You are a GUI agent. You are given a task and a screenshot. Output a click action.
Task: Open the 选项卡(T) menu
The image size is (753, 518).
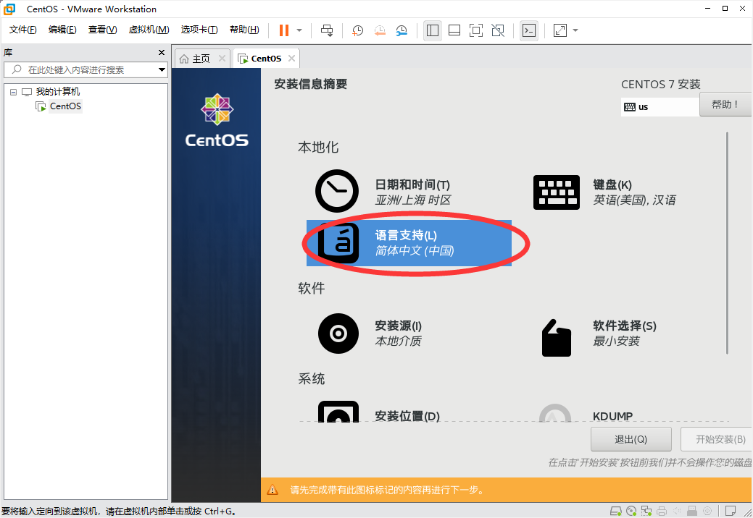point(199,30)
